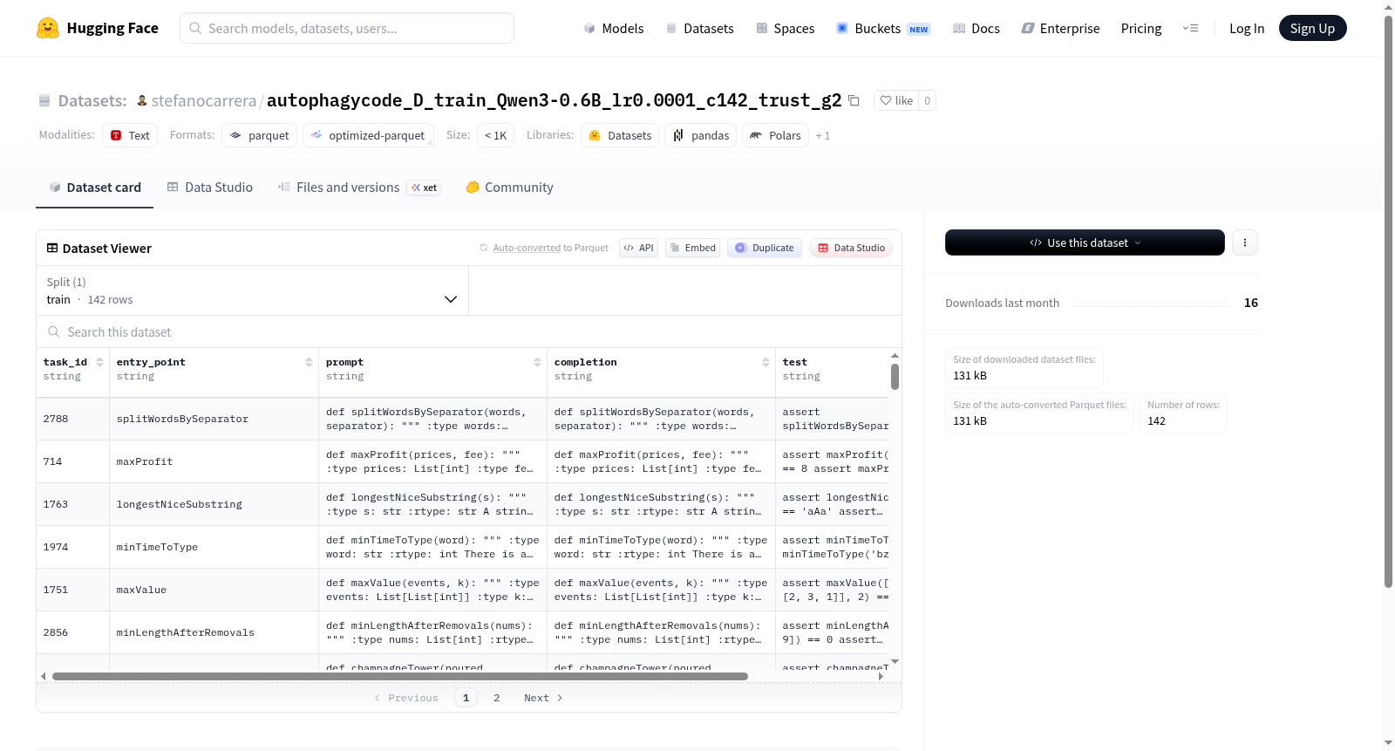
Task: Click the search magnifier in dataset search
Action: (54, 331)
